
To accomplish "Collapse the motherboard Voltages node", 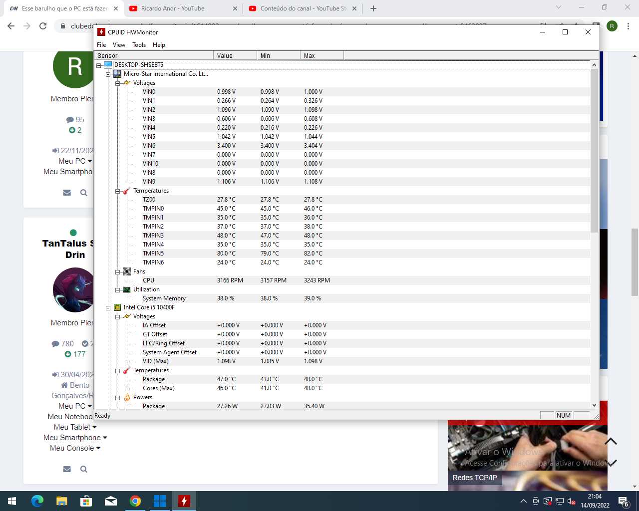I will tap(117, 83).
